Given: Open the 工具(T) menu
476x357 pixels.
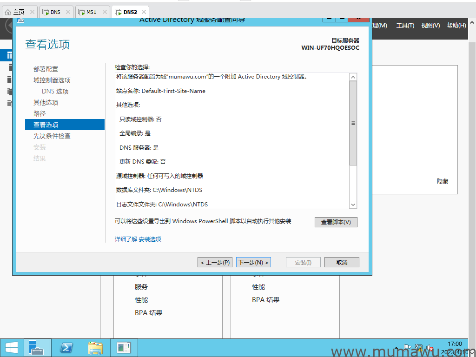Looking at the screenshot, I should pos(405,26).
